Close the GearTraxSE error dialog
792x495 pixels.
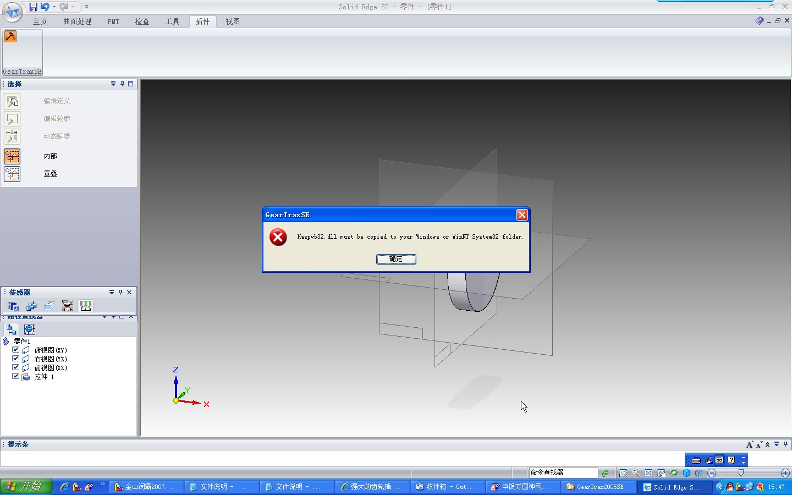pyautogui.click(x=522, y=215)
